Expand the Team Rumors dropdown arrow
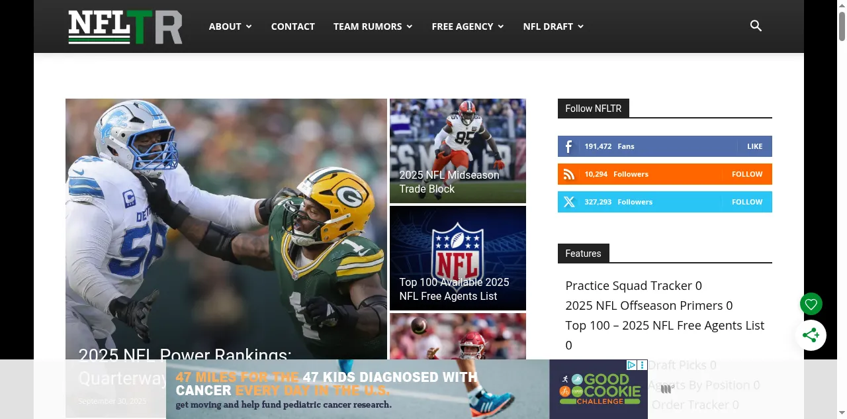 (410, 26)
